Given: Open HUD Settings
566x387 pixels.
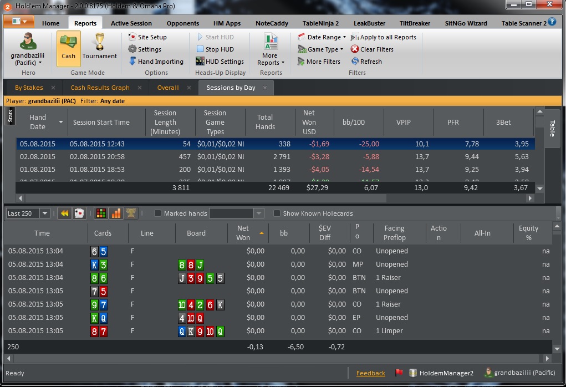Looking at the screenshot, I should pyautogui.click(x=220, y=62).
